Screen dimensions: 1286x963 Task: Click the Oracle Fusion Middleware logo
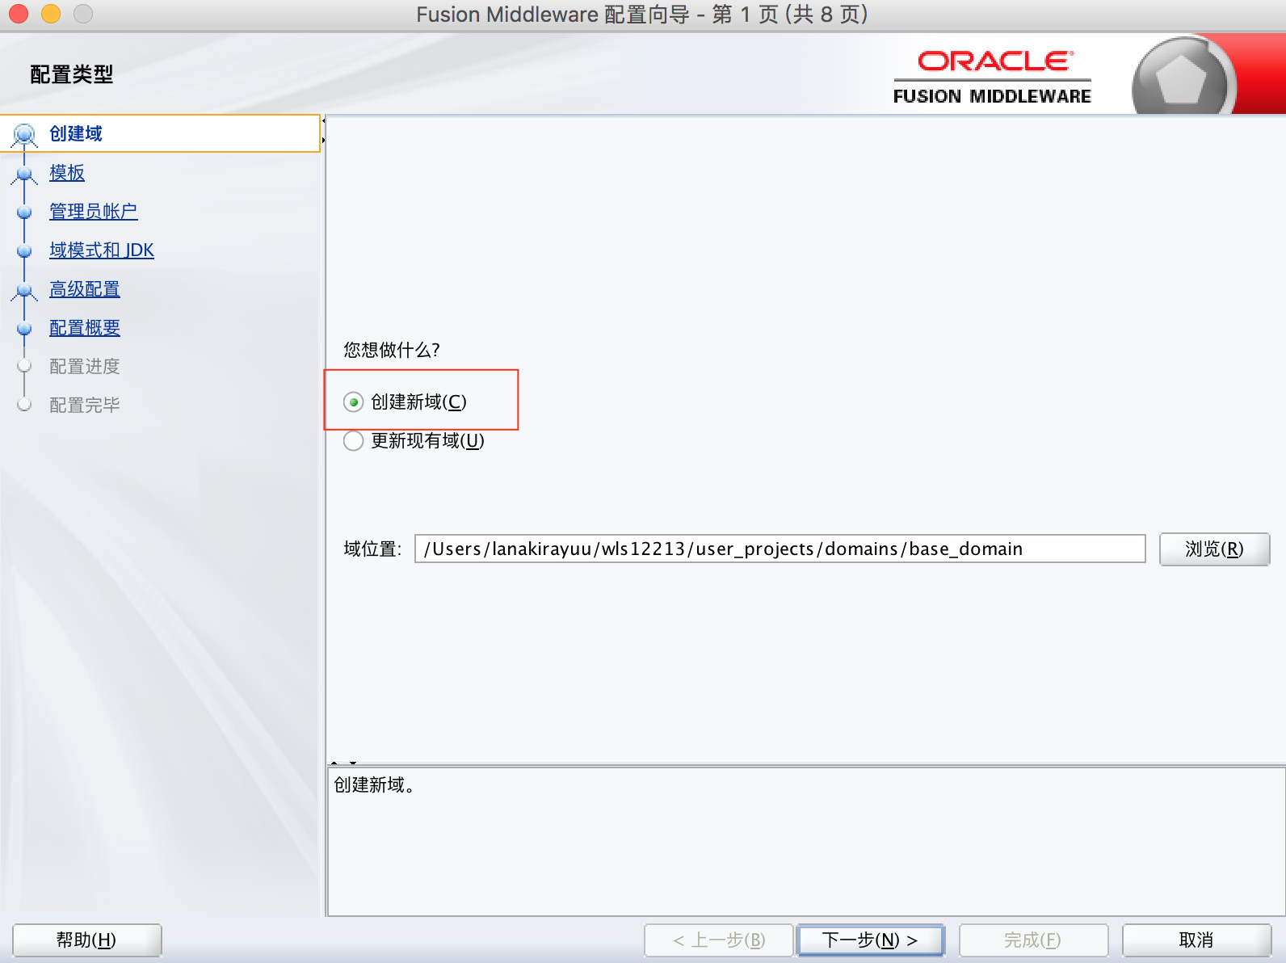993,78
